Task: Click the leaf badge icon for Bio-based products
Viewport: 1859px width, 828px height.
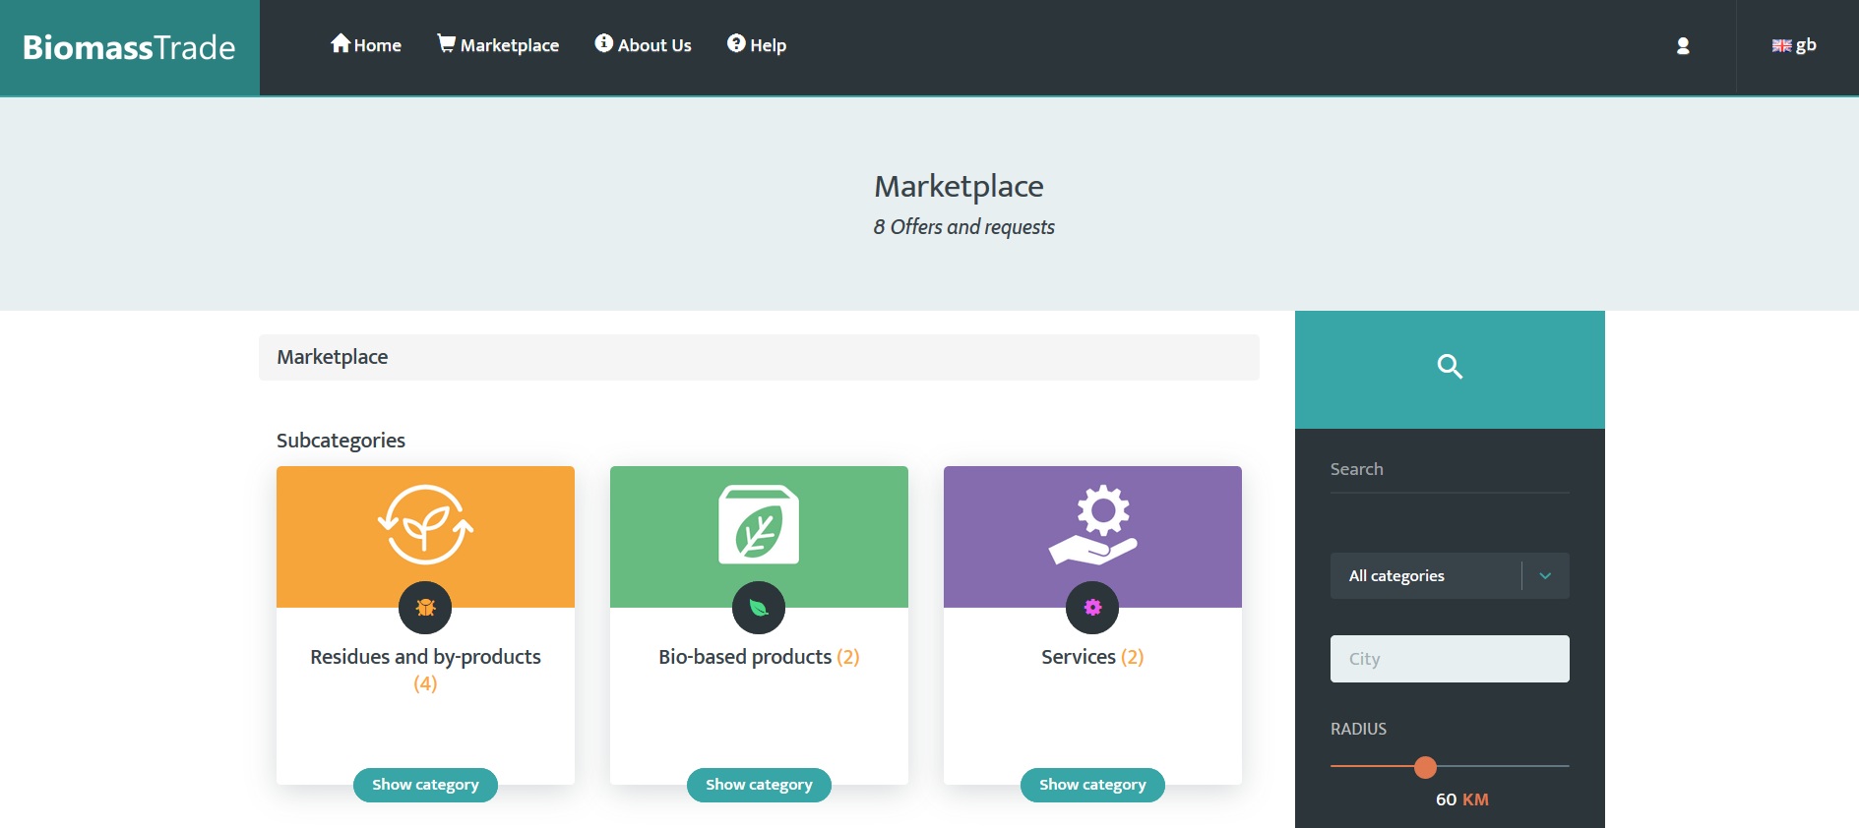Action: click(759, 608)
